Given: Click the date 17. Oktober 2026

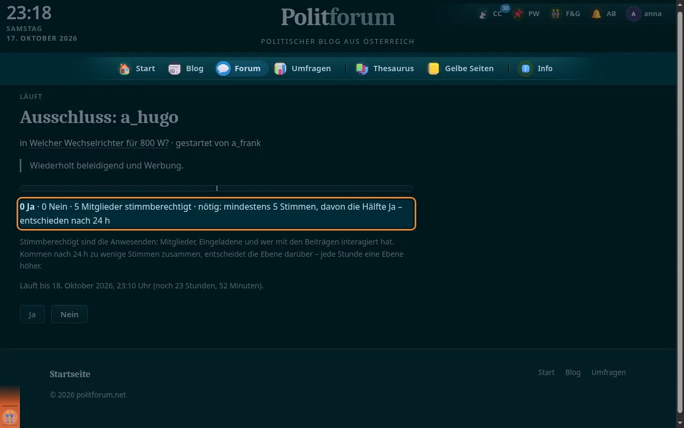Looking at the screenshot, I should [42, 39].
